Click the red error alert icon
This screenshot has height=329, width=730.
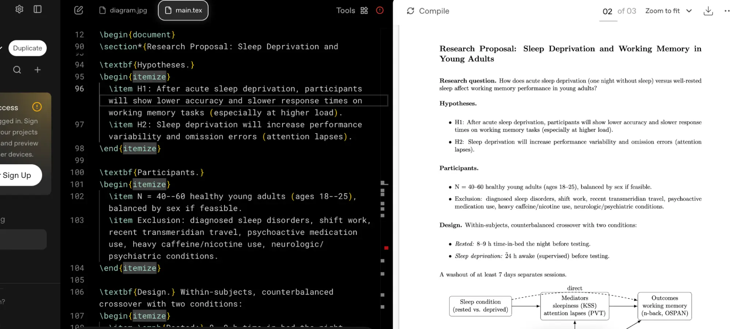380,10
